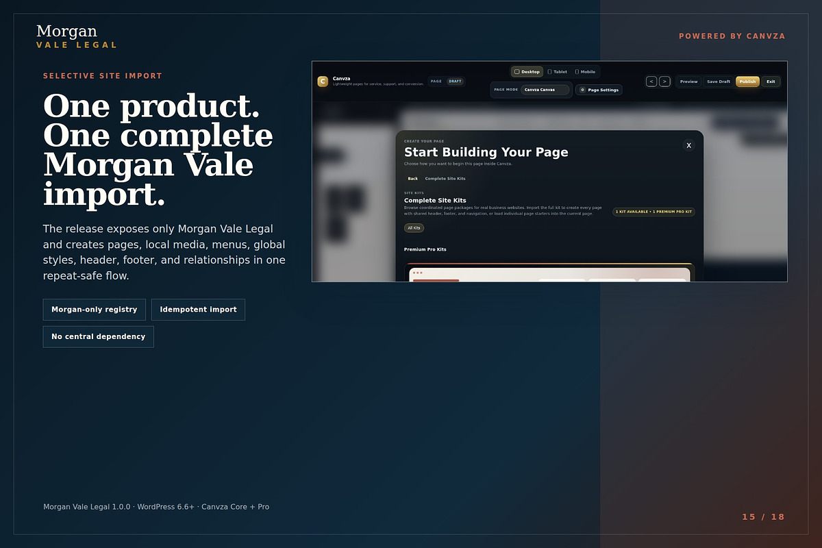This screenshot has height=548, width=822.
Task: Click the DRAFT status badge
Action: (456, 82)
